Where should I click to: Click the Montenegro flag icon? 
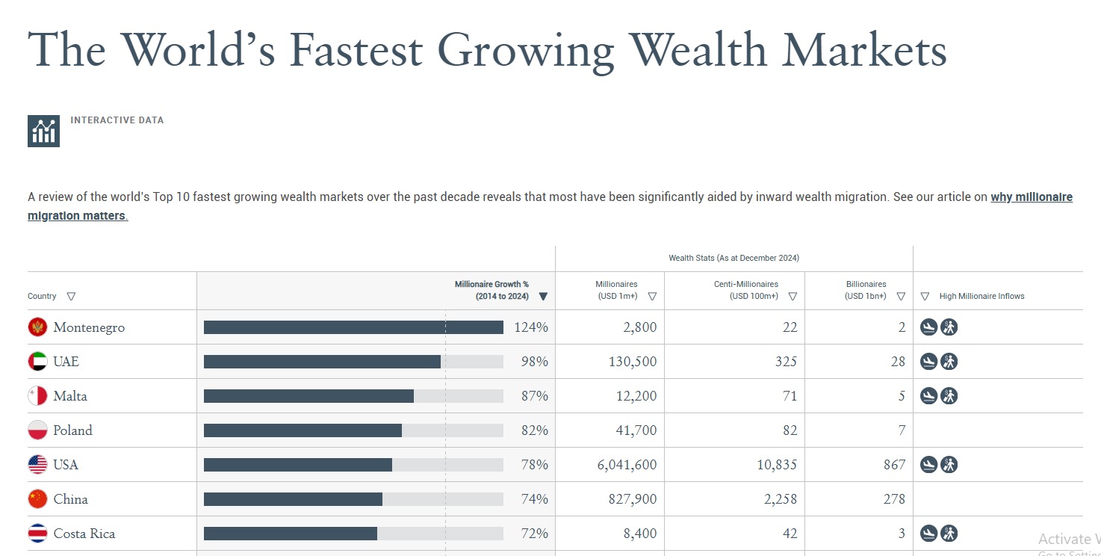tap(37, 327)
